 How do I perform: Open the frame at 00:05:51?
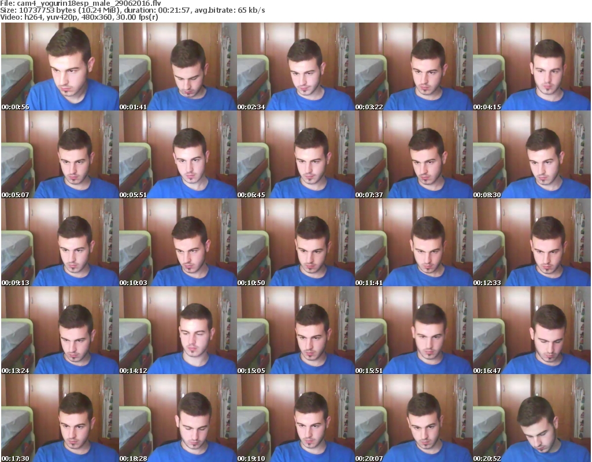(178, 154)
